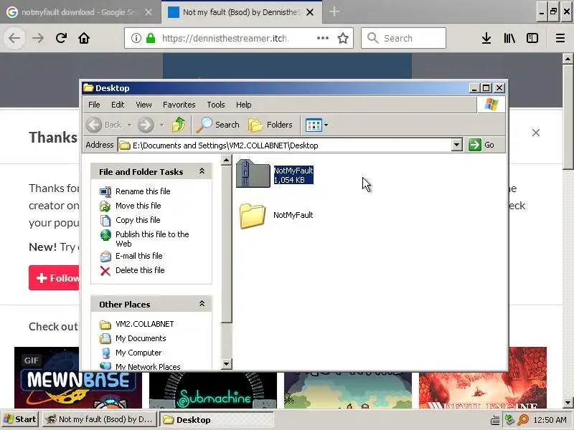Viewport: 574px width, 430px height.
Task: Open the Help menu
Action: pyautogui.click(x=243, y=105)
